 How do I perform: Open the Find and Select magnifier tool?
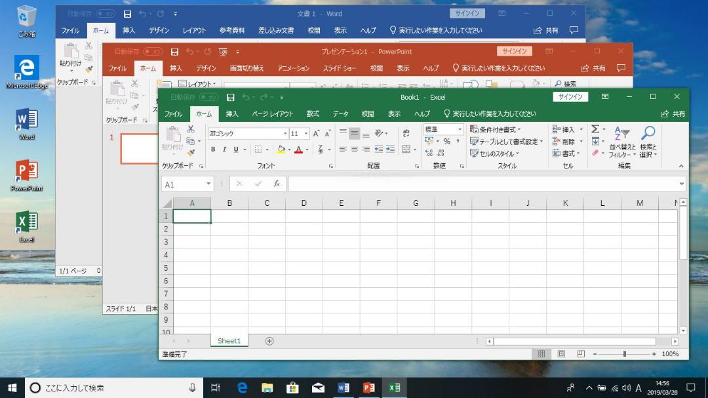(x=648, y=133)
